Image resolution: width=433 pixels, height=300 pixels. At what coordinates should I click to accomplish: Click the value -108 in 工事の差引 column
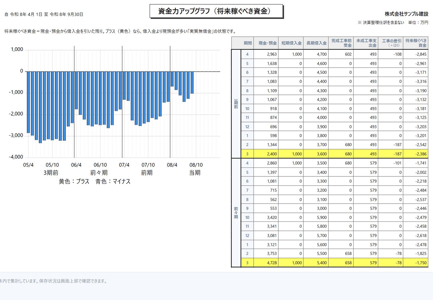click(391, 54)
